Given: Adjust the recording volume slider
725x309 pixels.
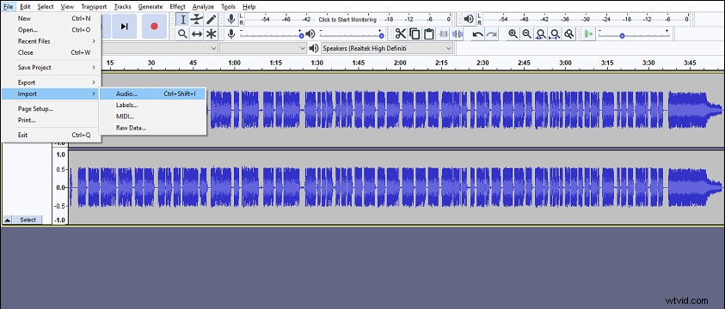Looking at the screenshot, I should click(271, 34).
